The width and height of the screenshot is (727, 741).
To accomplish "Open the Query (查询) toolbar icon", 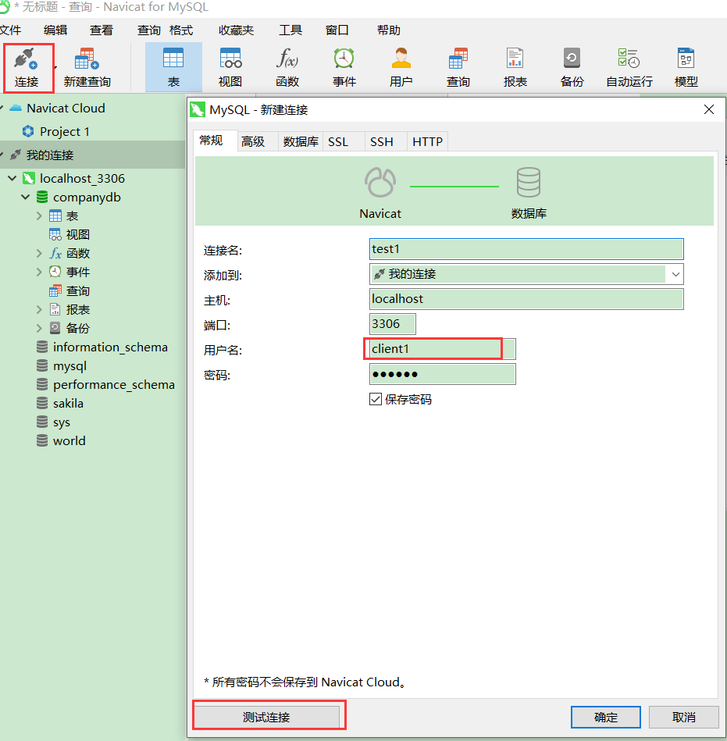I will pos(458,68).
